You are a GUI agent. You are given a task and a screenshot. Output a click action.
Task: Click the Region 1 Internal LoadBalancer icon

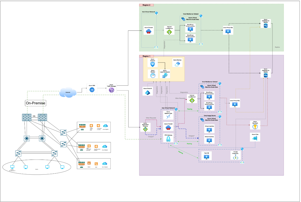(192, 100)
